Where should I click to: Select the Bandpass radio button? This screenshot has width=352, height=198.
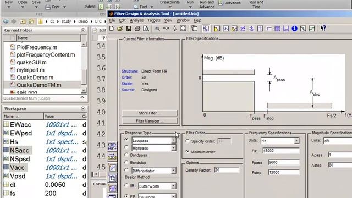[127, 155]
